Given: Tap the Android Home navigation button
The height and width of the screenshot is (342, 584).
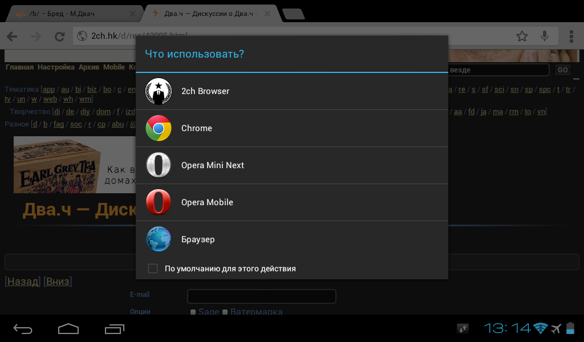Looking at the screenshot, I should coord(68,328).
